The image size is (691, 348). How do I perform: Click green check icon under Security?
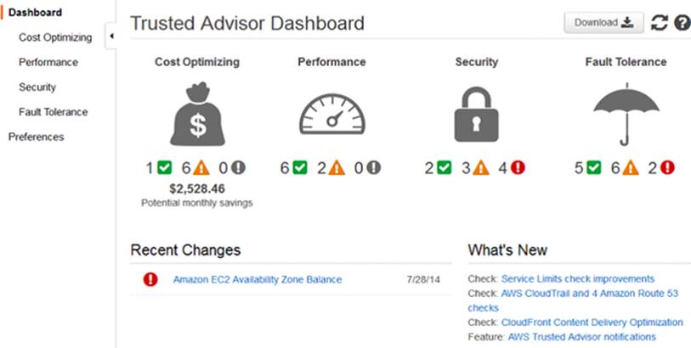click(x=445, y=167)
